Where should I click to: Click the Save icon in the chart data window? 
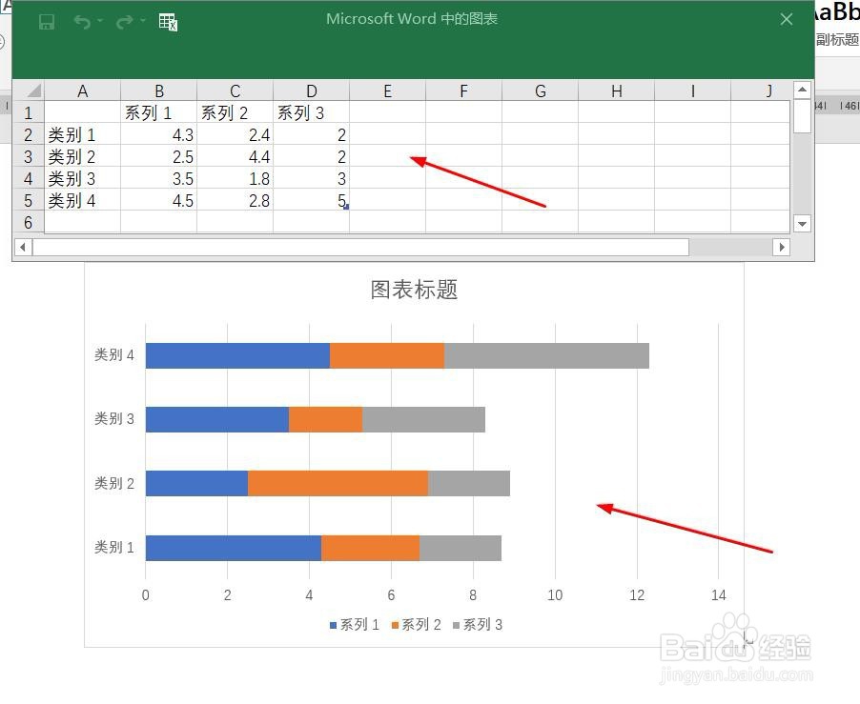coord(47,22)
